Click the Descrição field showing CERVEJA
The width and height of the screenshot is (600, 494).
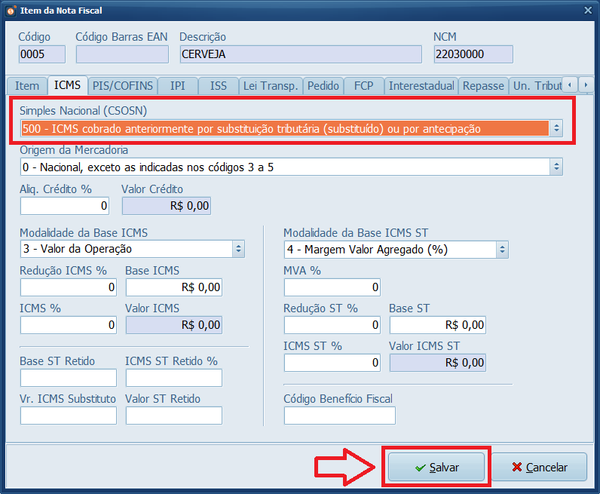pyautogui.click(x=301, y=54)
